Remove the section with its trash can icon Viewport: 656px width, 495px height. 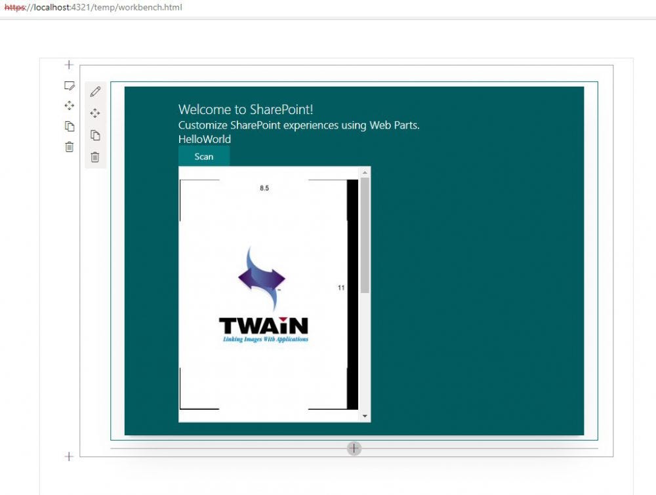69,146
